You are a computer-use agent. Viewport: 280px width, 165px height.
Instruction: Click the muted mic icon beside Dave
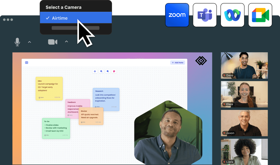point(224,75)
